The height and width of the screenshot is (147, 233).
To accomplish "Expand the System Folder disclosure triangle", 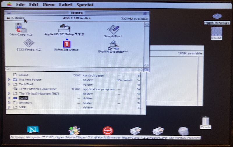I will (x=9, y=79).
